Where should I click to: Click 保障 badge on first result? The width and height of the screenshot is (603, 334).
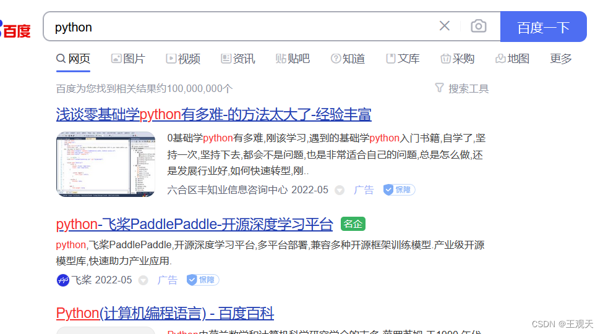coord(399,190)
